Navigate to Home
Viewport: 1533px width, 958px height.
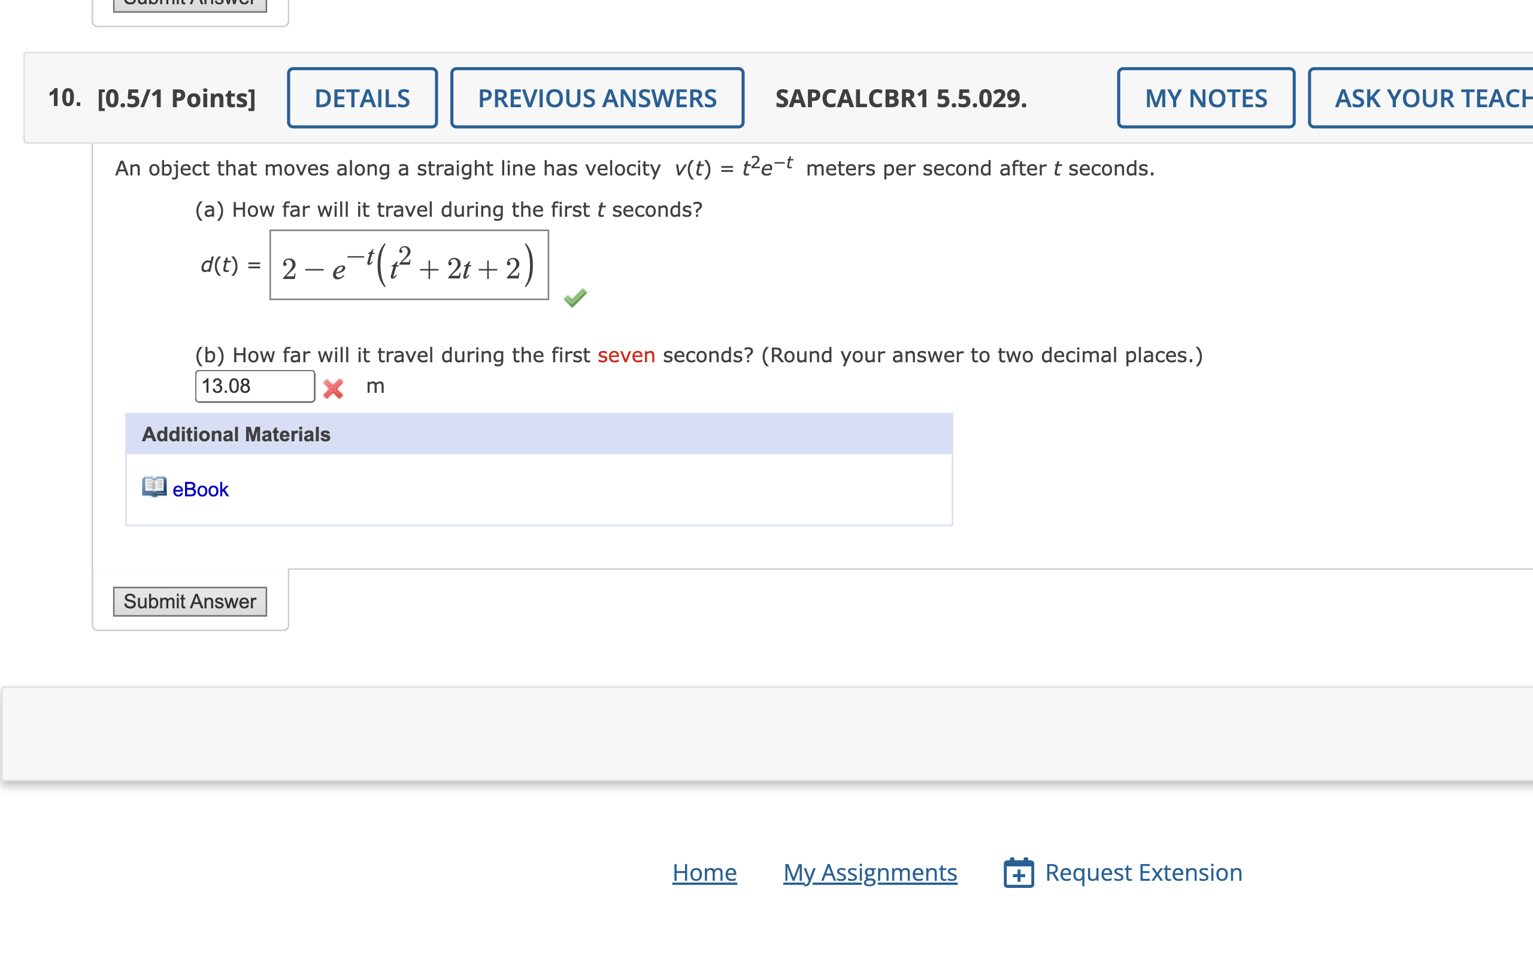tap(704, 872)
